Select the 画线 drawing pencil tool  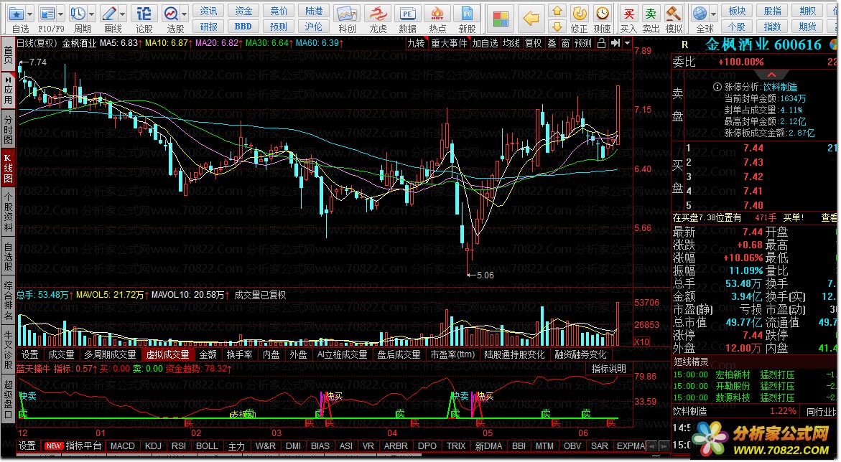click(109, 14)
